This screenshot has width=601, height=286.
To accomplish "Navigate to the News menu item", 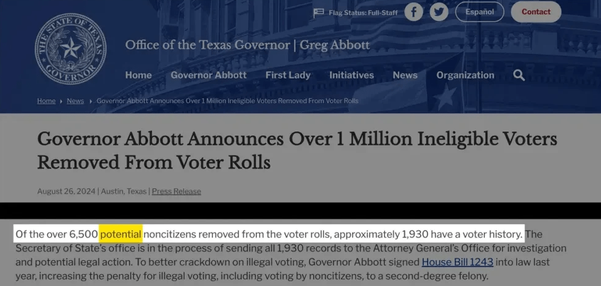I will (x=405, y=75).
